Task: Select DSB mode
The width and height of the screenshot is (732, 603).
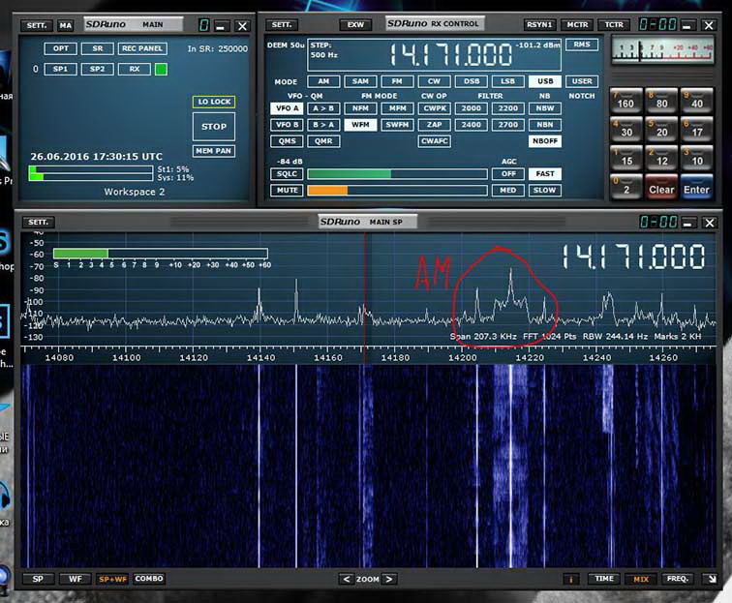Action: [x=472, y=81]
